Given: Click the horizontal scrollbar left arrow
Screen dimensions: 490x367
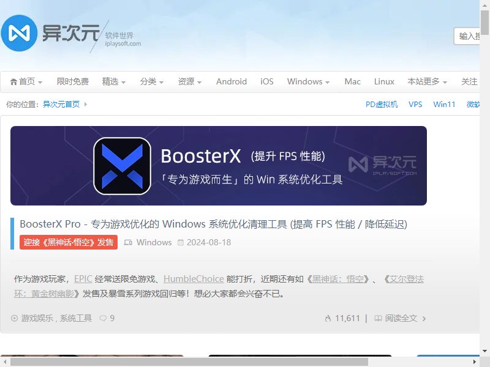Looking at the screenshot, I should click(x=5, y=362).
